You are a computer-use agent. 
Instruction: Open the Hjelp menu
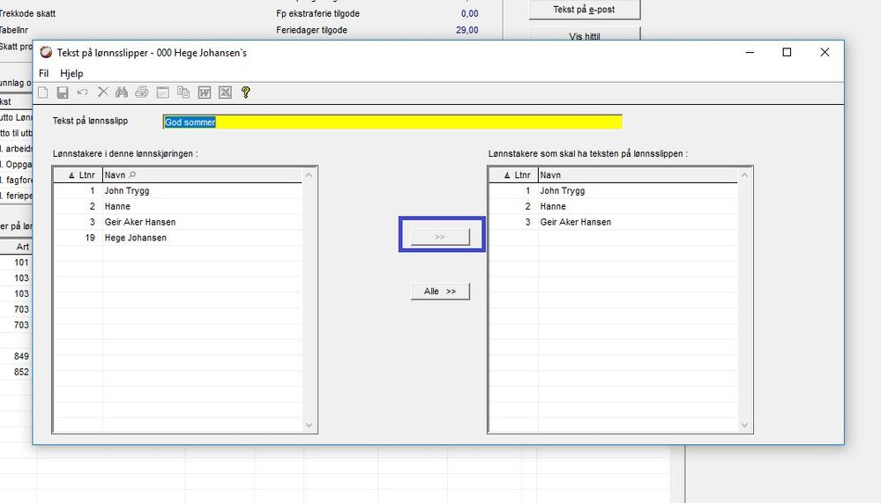(71, 73)
